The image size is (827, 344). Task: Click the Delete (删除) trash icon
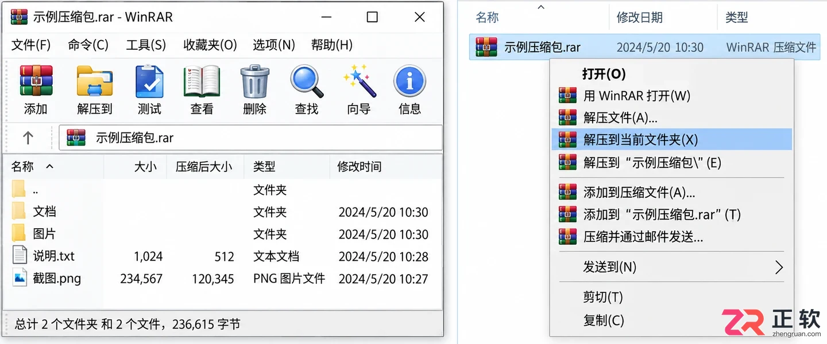[x=254, y=81]
